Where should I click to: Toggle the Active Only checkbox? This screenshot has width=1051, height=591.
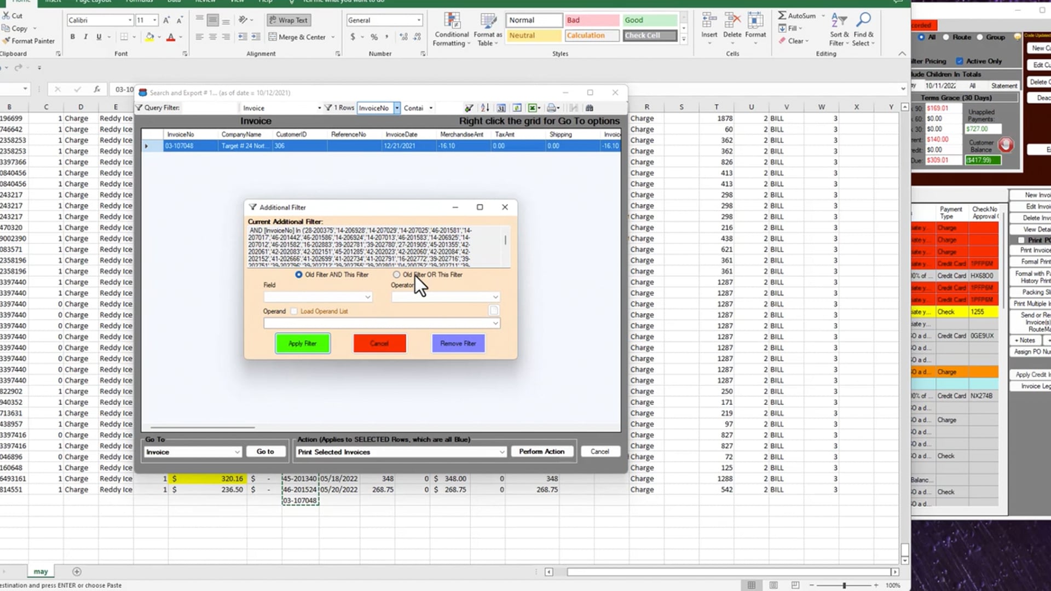960,61
